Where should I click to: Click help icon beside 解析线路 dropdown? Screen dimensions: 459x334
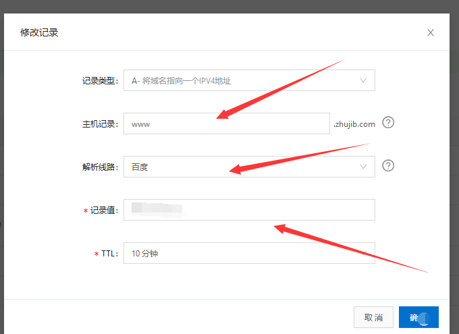[388, 166]
